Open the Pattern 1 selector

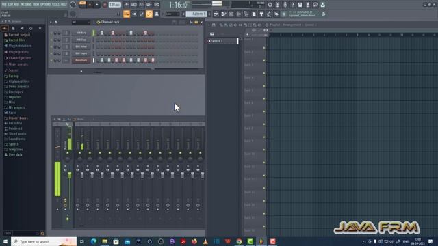(196, 14)
